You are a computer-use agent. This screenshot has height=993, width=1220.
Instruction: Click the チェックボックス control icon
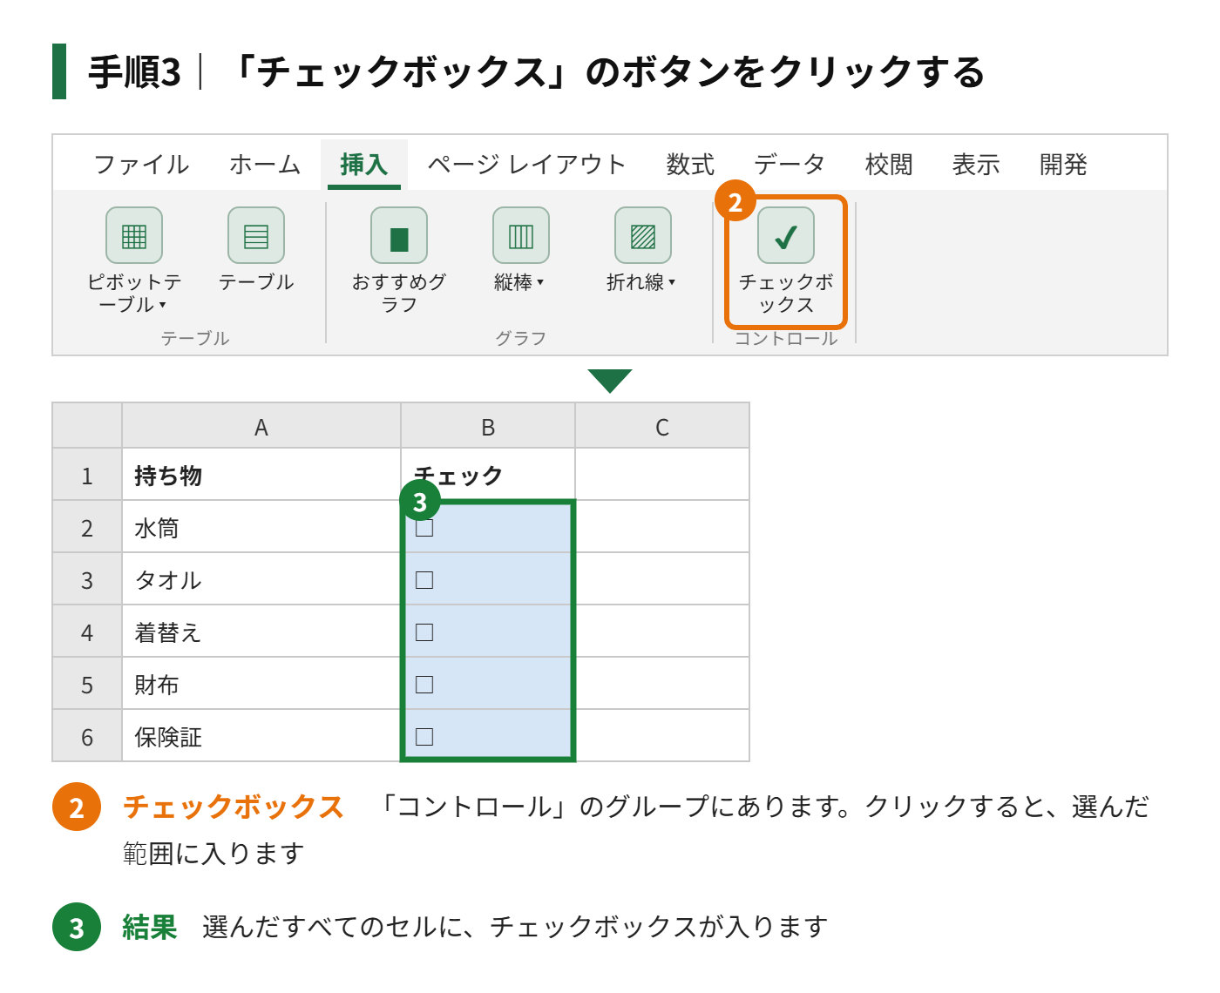pos(786,235)
